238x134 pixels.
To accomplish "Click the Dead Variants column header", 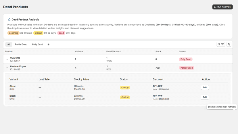I will [113, 51].
